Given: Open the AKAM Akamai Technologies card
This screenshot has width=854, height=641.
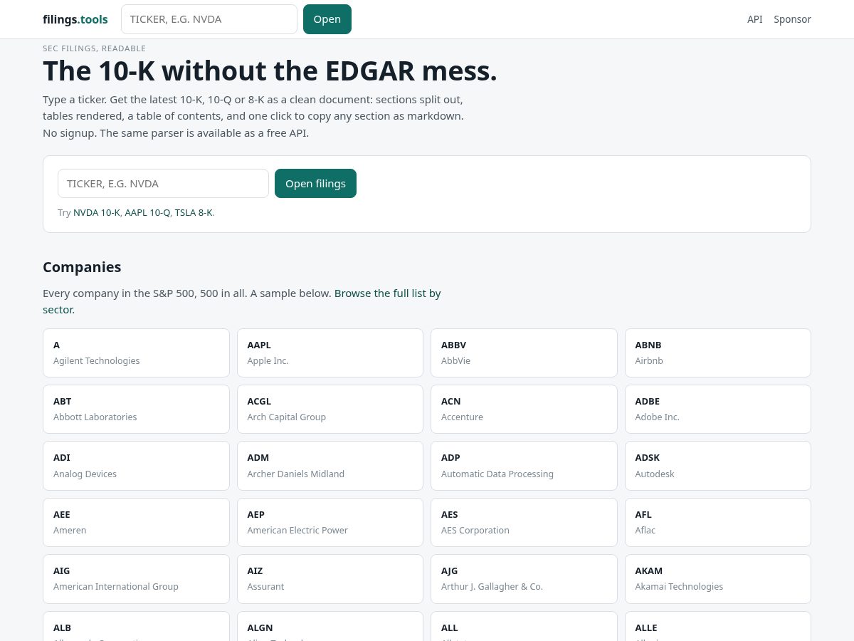Looking at the screenshot, I should (x=718, y=579).
